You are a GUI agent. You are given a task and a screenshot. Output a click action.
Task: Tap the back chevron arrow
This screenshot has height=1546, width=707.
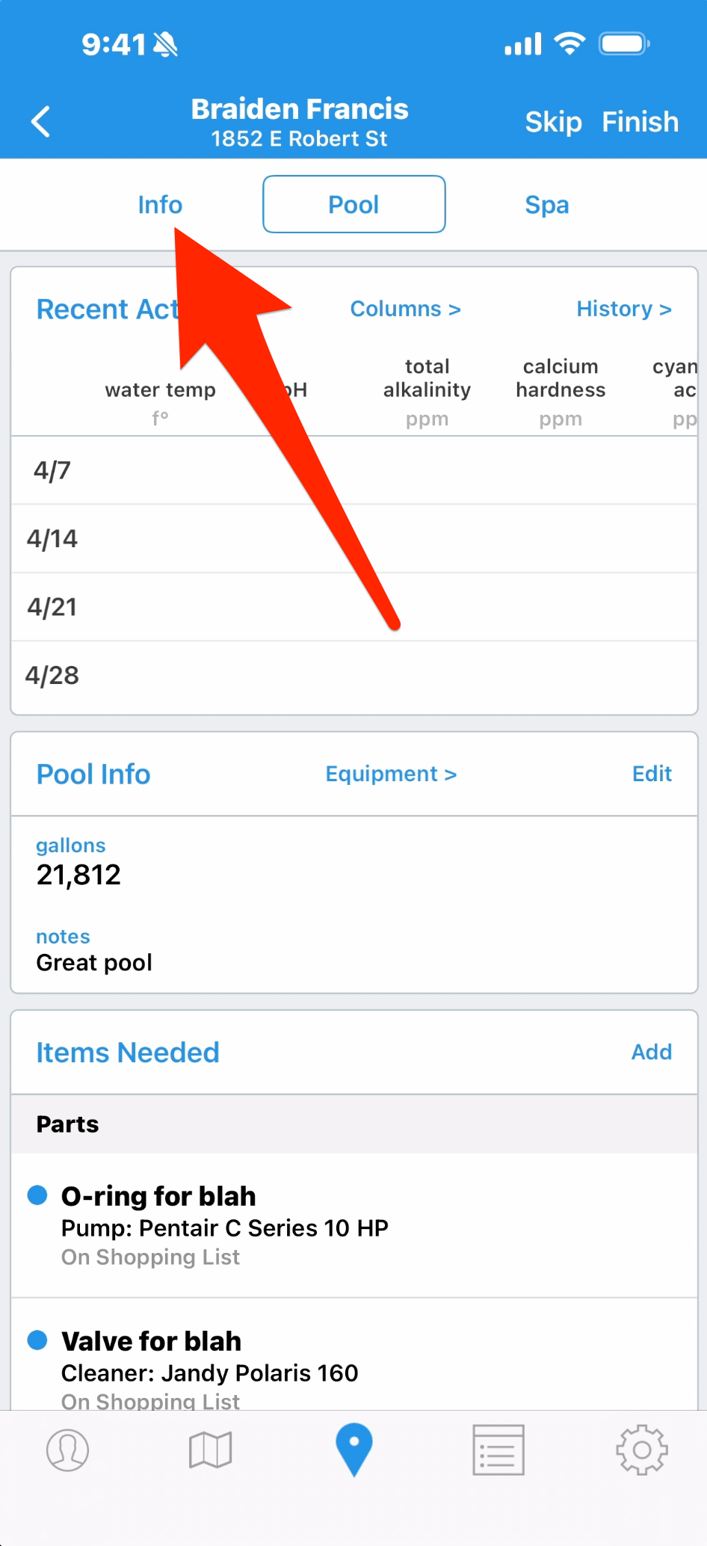(41, 121)
